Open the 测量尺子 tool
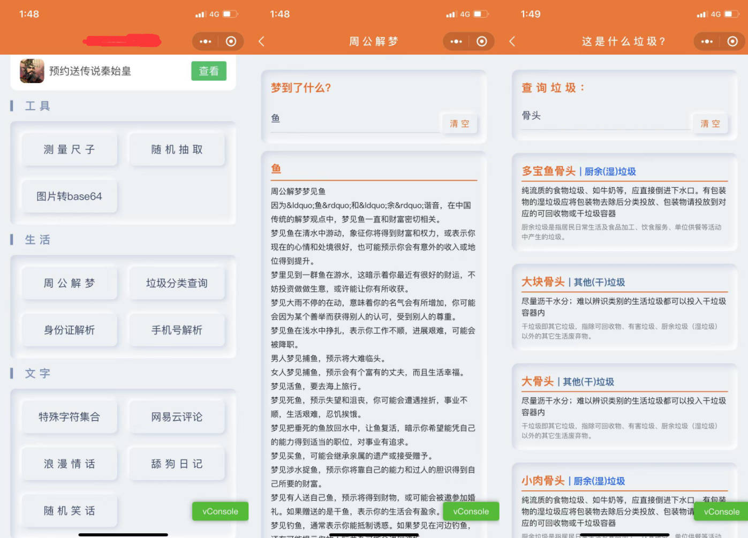Screen dimensions: 748x538 pyautogui.click(x=69, y=149)
